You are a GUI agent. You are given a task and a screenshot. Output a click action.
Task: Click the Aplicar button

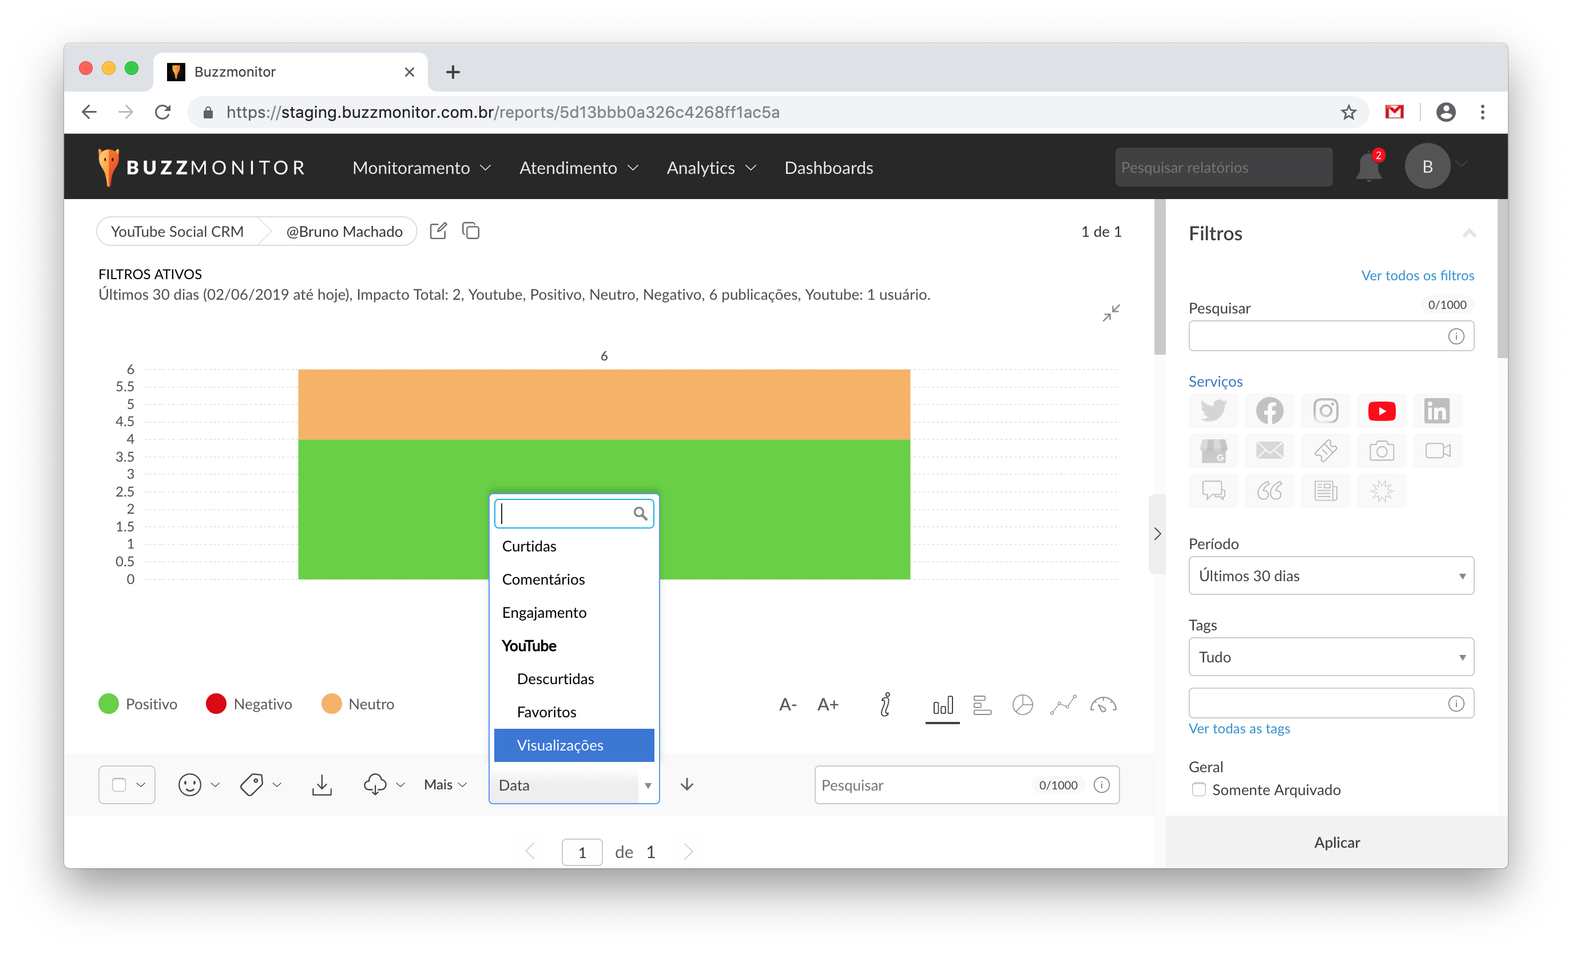click(x=1336, y=842)
